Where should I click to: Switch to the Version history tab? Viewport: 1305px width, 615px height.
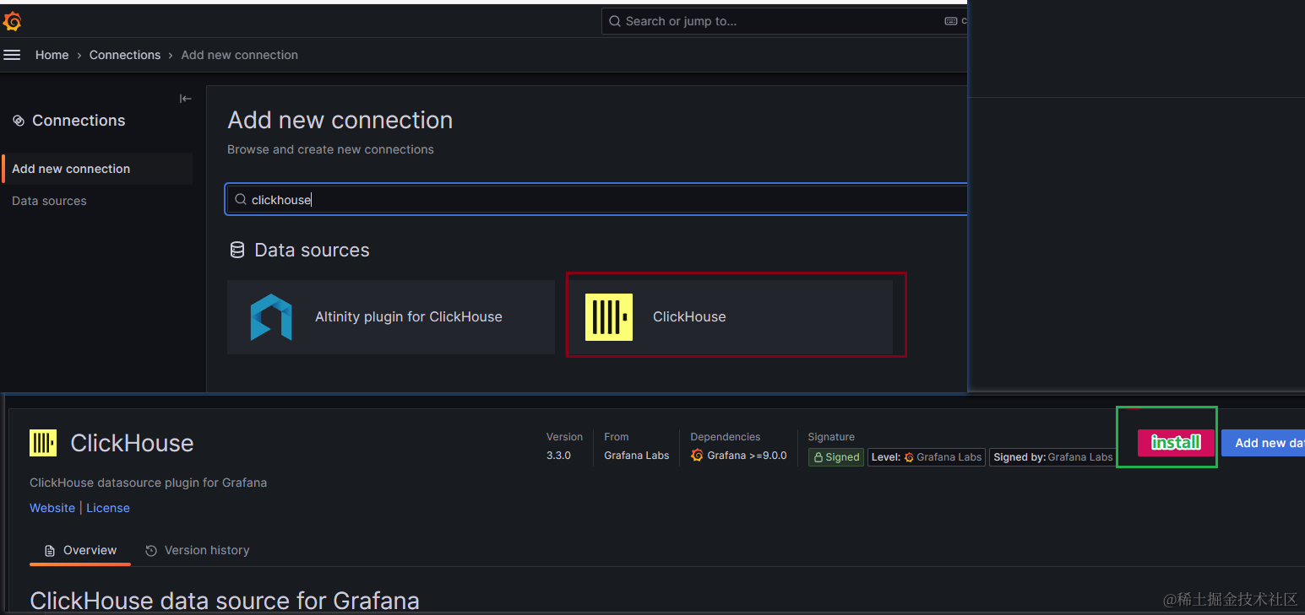pos(197,551)
